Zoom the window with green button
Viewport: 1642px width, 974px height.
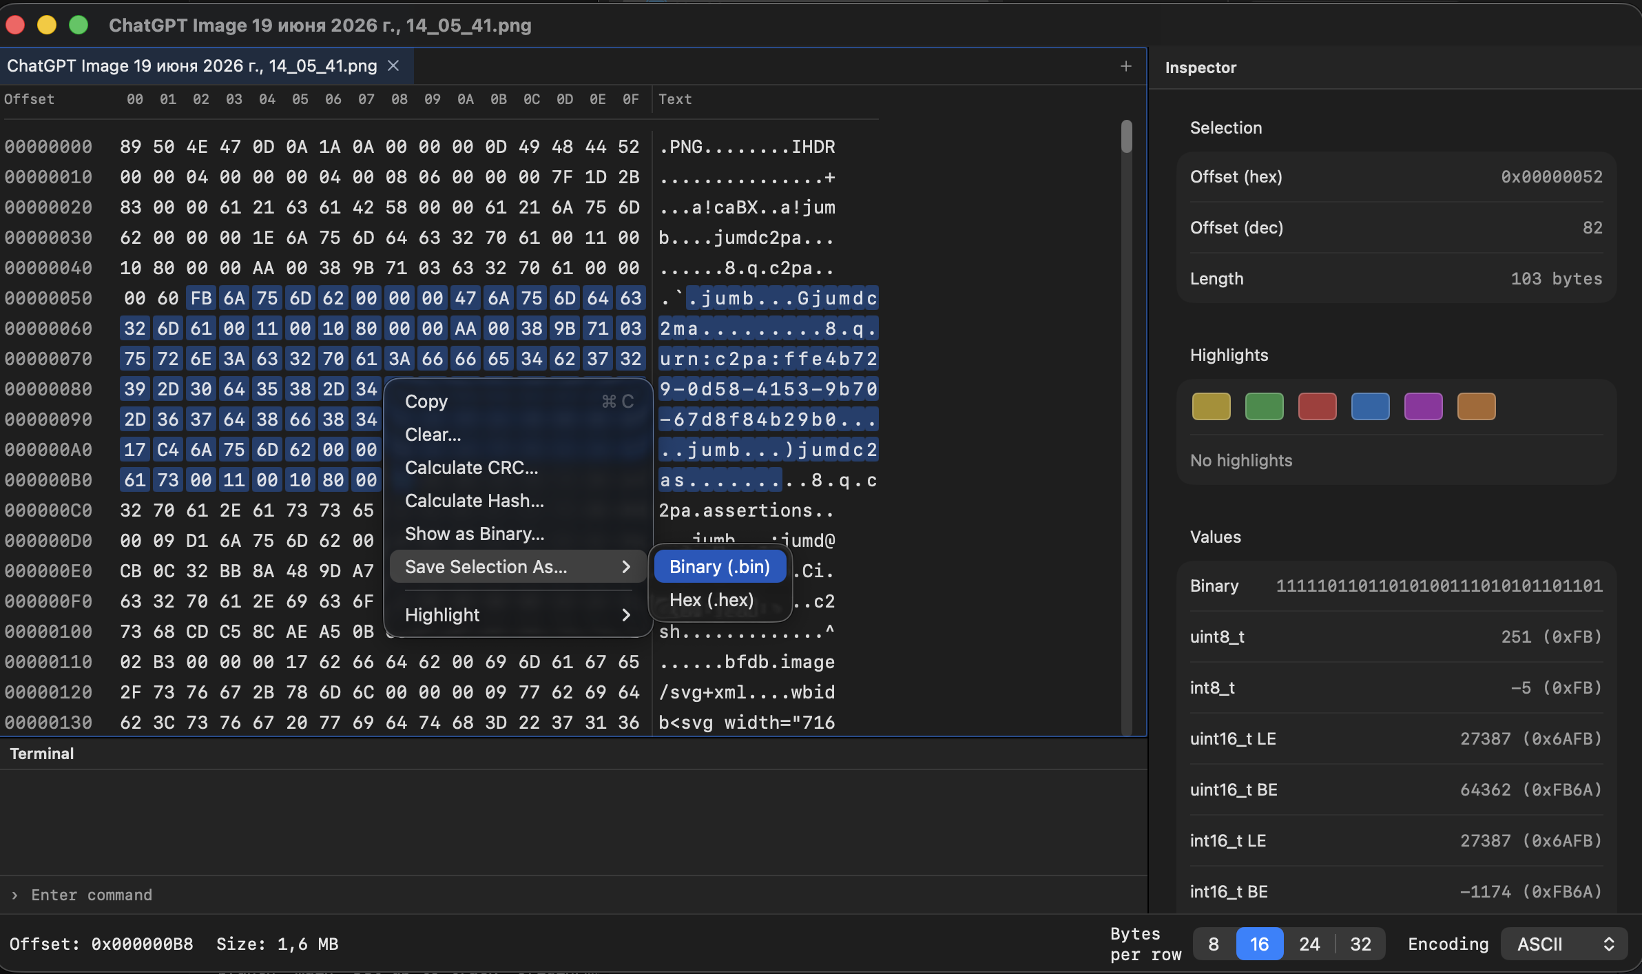79,25
